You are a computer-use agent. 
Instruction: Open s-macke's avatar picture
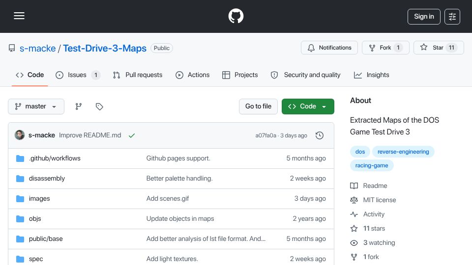20,135
